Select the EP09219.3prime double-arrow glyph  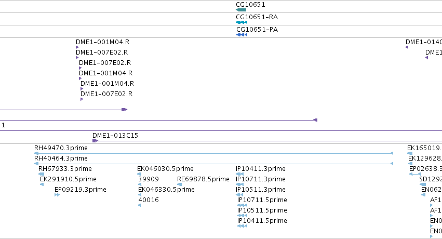(57, 195)
